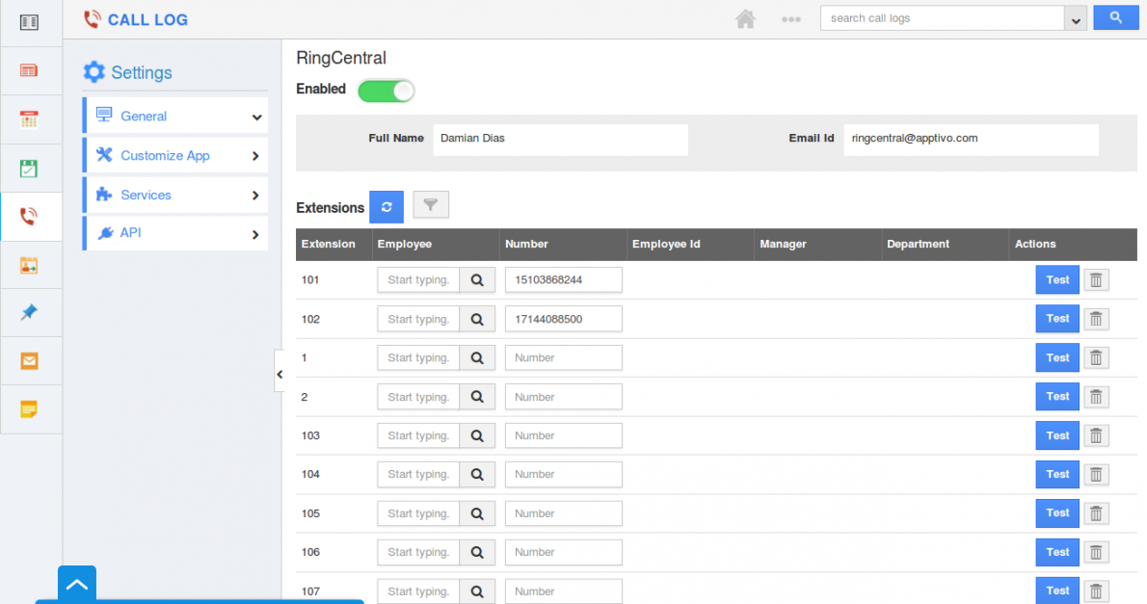Click the CALL LOG app title

pos(147,19)
